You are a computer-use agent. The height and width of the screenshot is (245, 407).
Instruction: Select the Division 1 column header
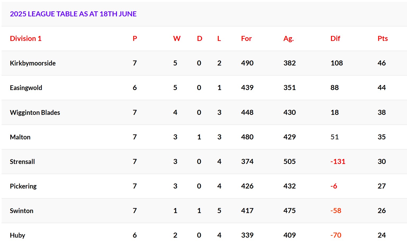click(x=26, y=39)
